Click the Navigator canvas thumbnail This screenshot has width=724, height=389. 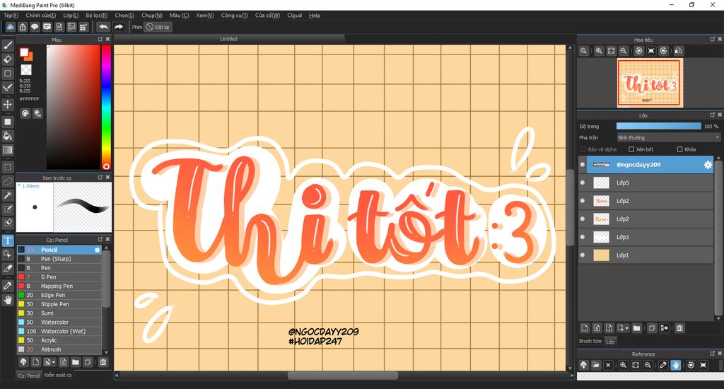[650, 83]
